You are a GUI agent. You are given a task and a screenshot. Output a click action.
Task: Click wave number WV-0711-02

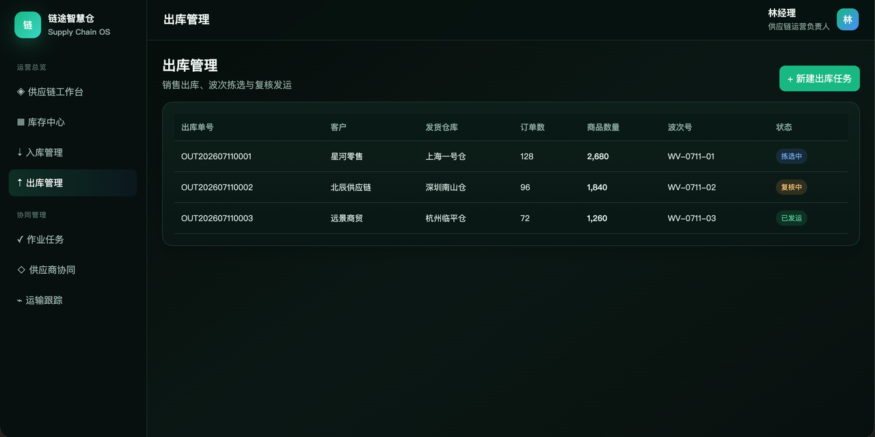point(692,187)
